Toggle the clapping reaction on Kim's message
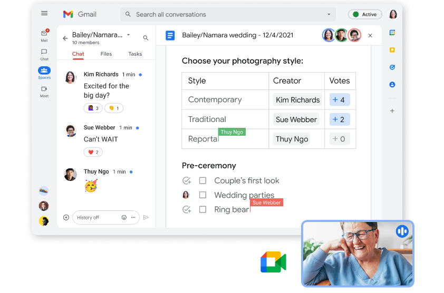Viewport: 444px width, 293px height. [x=114, y=108]
